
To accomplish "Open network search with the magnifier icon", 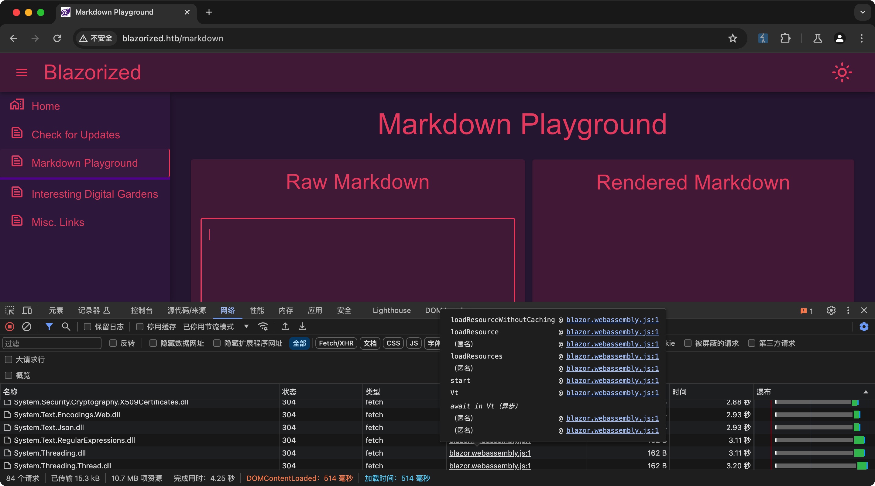I will tap(66, 327).
